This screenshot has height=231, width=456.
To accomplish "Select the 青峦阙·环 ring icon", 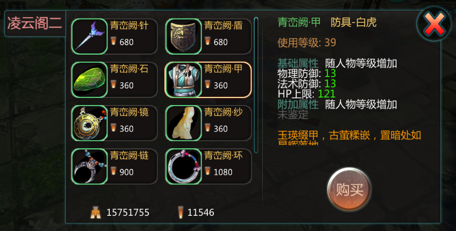I will (x=184, y=166).
